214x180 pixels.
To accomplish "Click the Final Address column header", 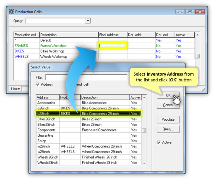I will (113, 35).
